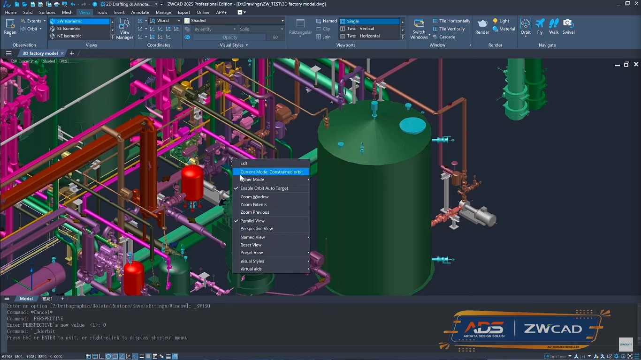Expand the Other Mode submenu
Screen dimensions: 641x360
[271, 180]
